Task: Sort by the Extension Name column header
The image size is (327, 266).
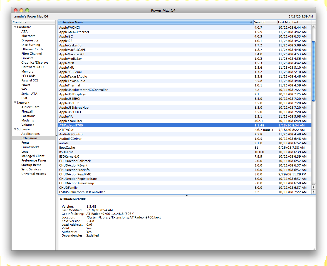Action: click(156, 22)
